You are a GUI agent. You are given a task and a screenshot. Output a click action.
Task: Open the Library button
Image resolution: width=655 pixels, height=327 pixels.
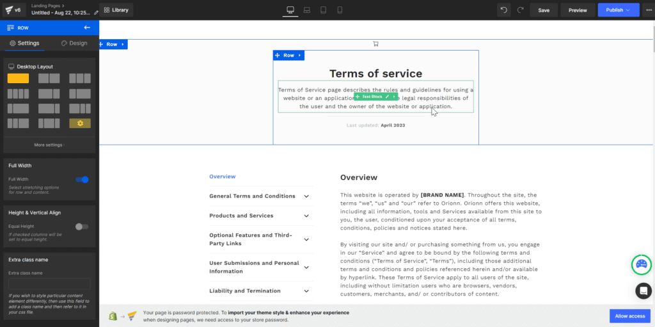[x=116, y=10]
